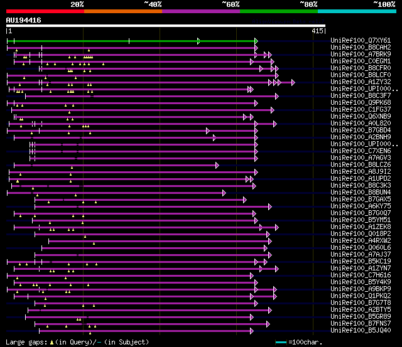Select the UniRef100_B7FNS7 label

tap(361, 324)
